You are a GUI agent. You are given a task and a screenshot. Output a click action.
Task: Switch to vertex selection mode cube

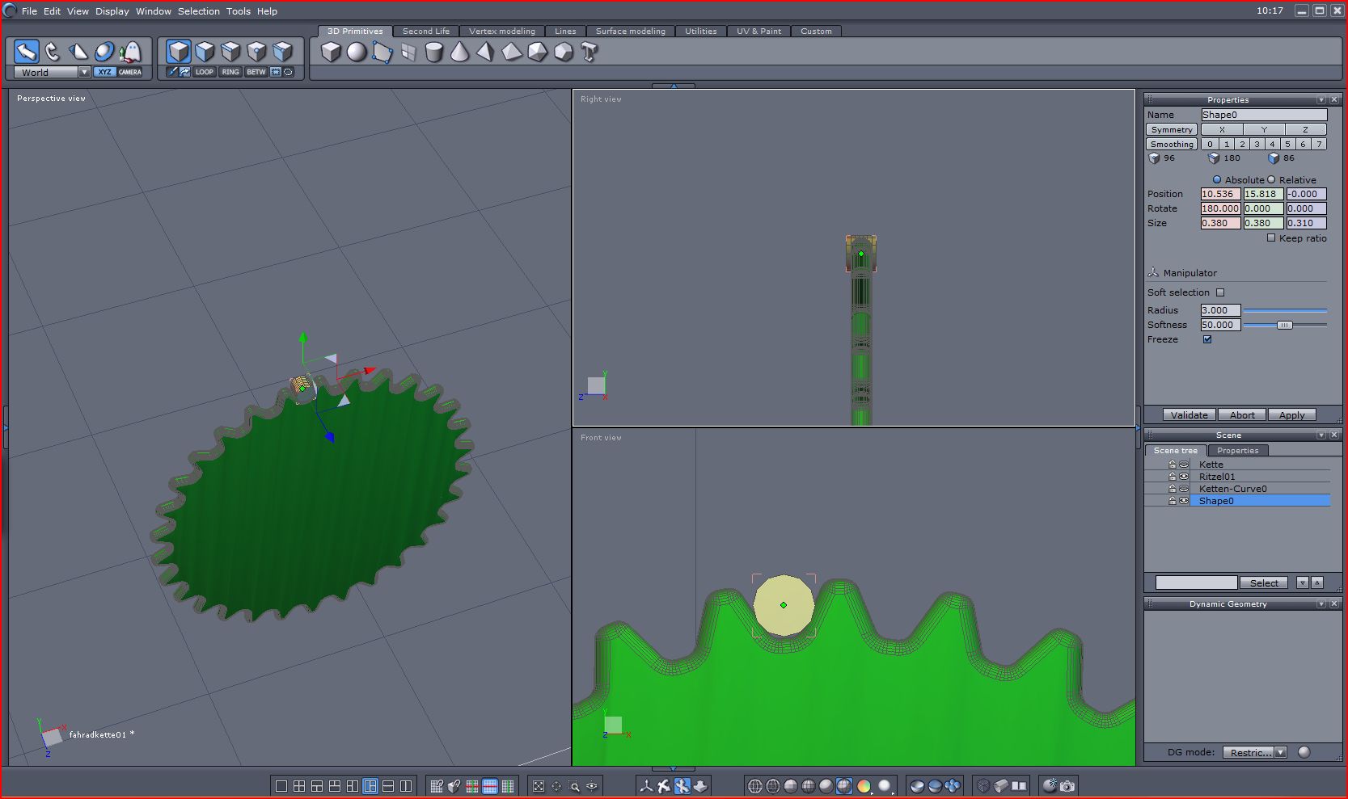256,52
